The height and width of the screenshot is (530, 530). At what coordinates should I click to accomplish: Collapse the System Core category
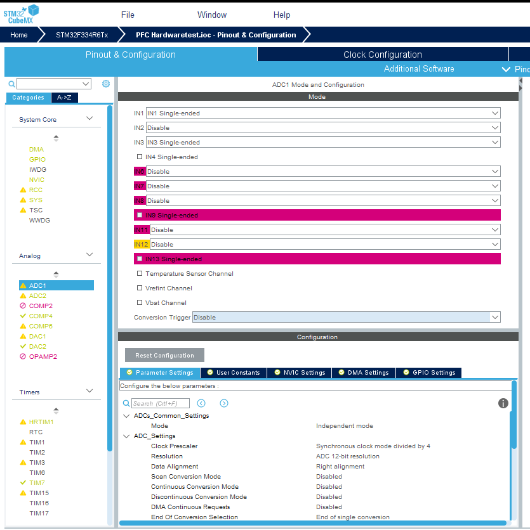[x=89, y=119]
